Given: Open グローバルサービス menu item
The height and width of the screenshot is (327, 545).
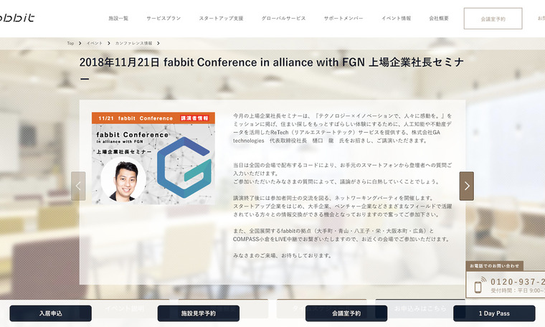Looking at the screenshot, I should pyautogui.click(x=283, y=19).
